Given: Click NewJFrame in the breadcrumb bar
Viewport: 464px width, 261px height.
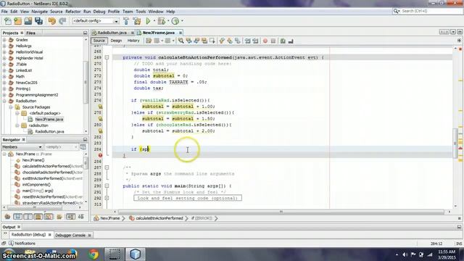Looking at the screenshot, I should click(x=110, y=218).
